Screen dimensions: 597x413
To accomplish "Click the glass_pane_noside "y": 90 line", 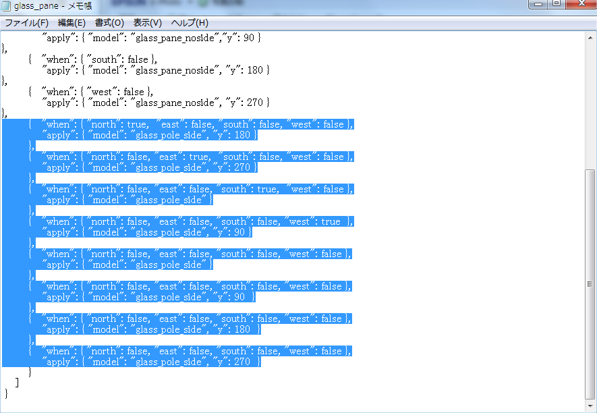I will (151, 38).
